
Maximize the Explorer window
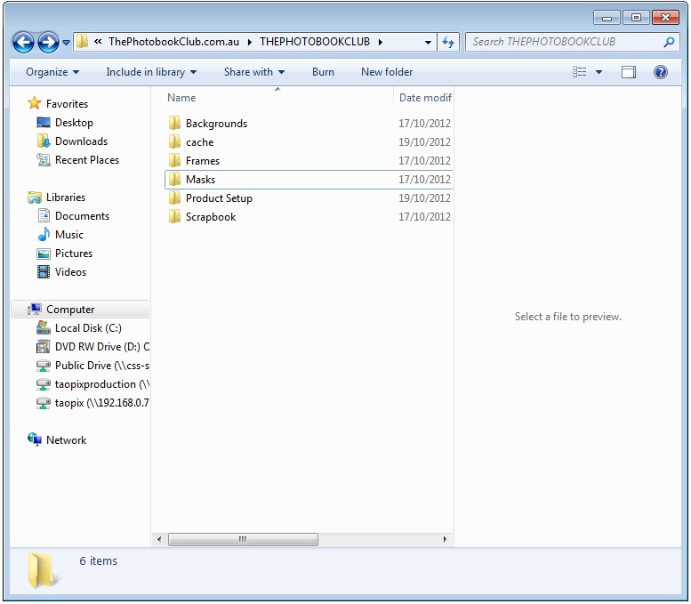(x=636, y=17)
